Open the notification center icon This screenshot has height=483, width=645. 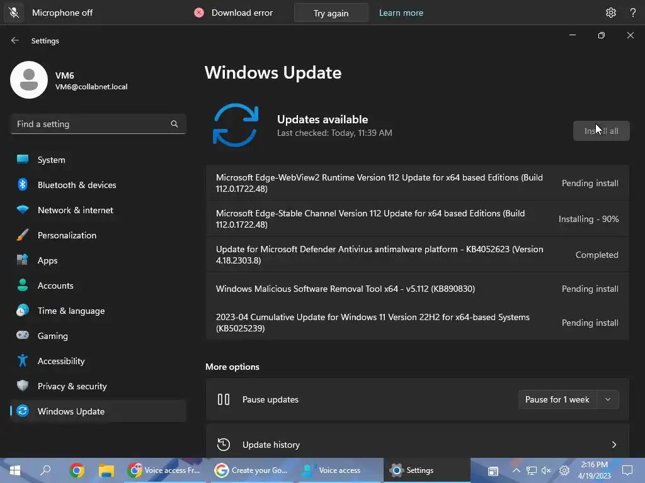pyautogui.click(x=627, y=470)
